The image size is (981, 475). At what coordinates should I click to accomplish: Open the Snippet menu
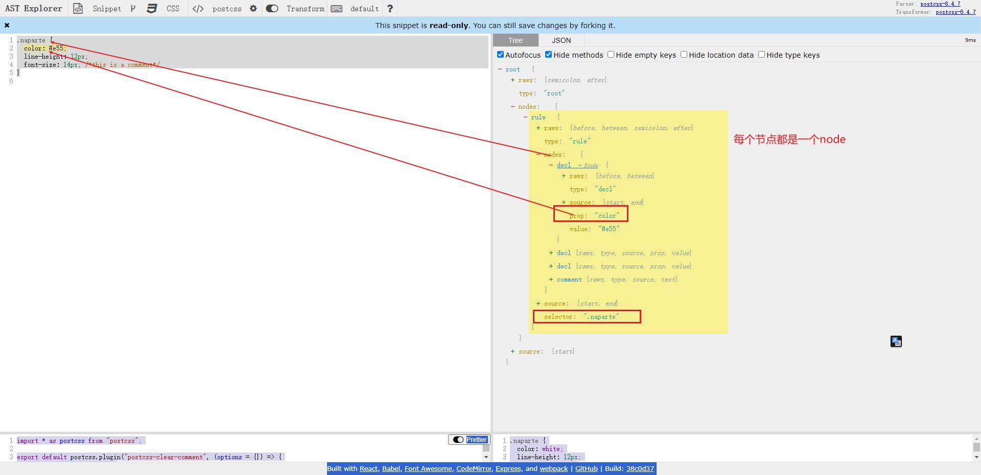(107, 9)
